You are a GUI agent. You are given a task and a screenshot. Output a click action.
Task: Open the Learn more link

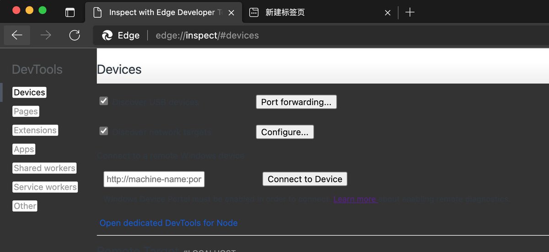coord(355,199)
